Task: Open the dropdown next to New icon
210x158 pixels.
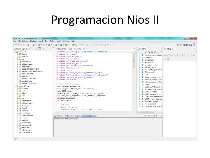Action: [x=18, y=45]
